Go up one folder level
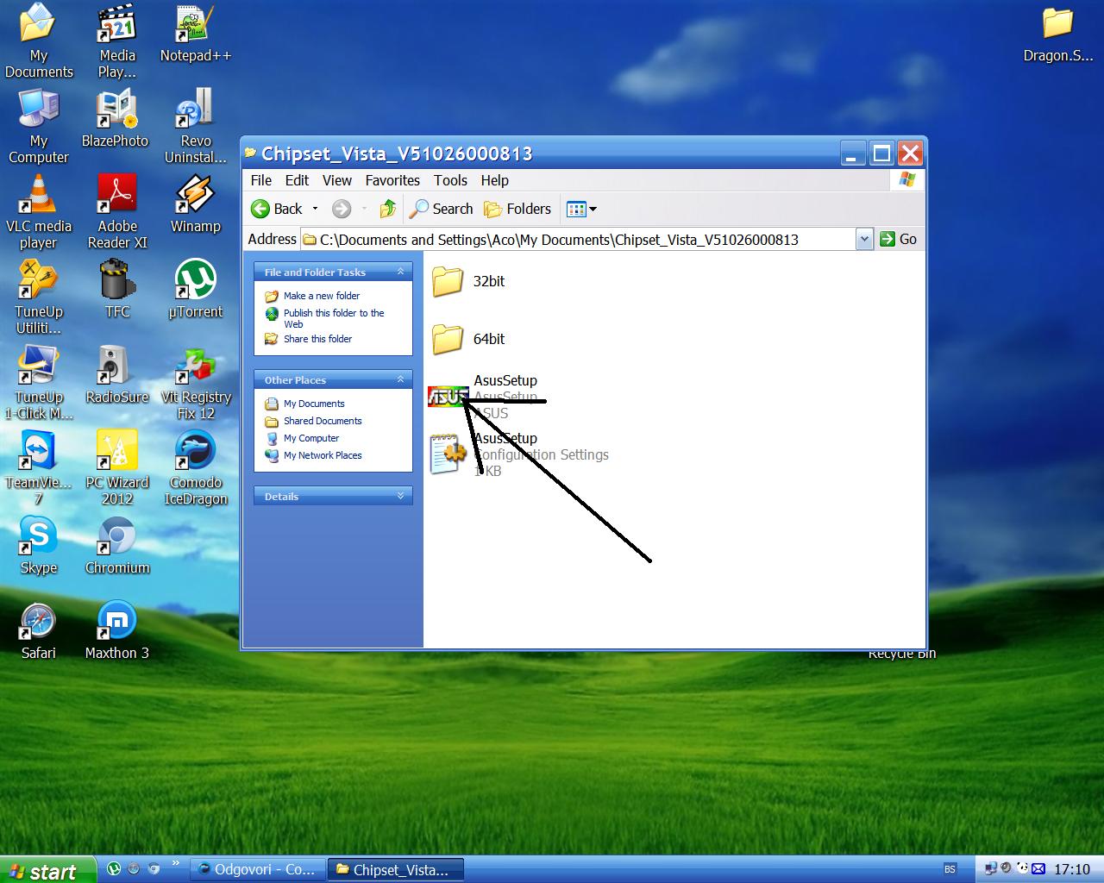The width and height of the screenshot is (1104, 883). tap(388, 209)
